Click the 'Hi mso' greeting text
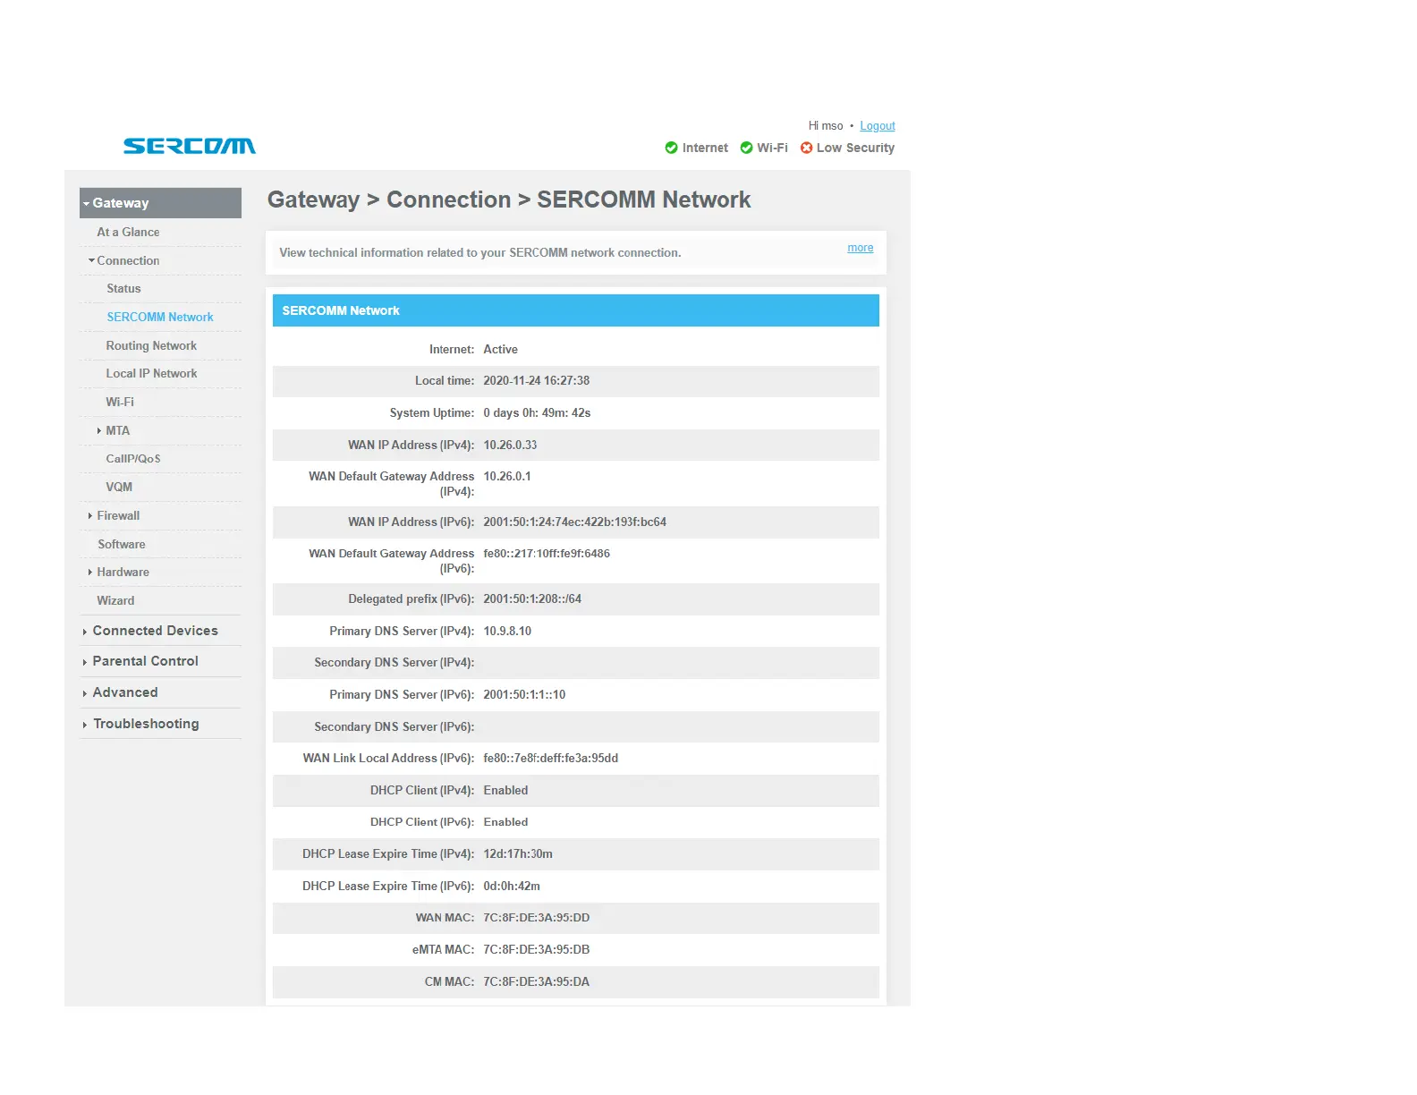 [x=826, y=126]
